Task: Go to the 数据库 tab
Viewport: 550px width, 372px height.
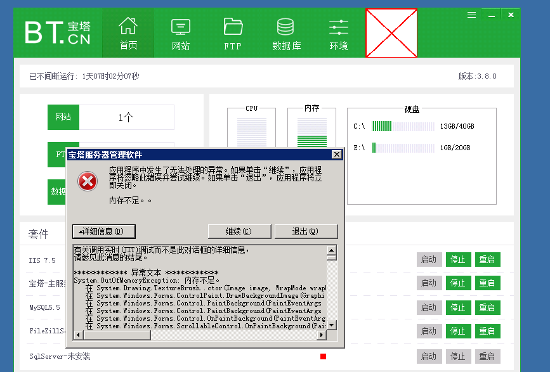Action: [x=286, y=33]
